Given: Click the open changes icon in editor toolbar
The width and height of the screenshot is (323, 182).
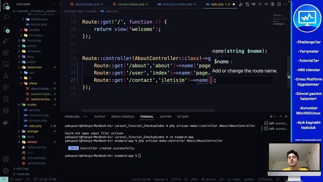Looking at the screenshot, I should coord(247,4).
